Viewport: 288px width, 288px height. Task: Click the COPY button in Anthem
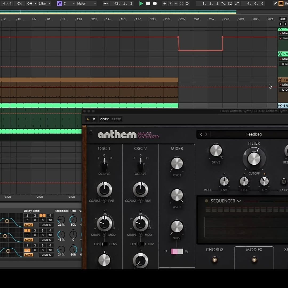[x=104, y=119]
